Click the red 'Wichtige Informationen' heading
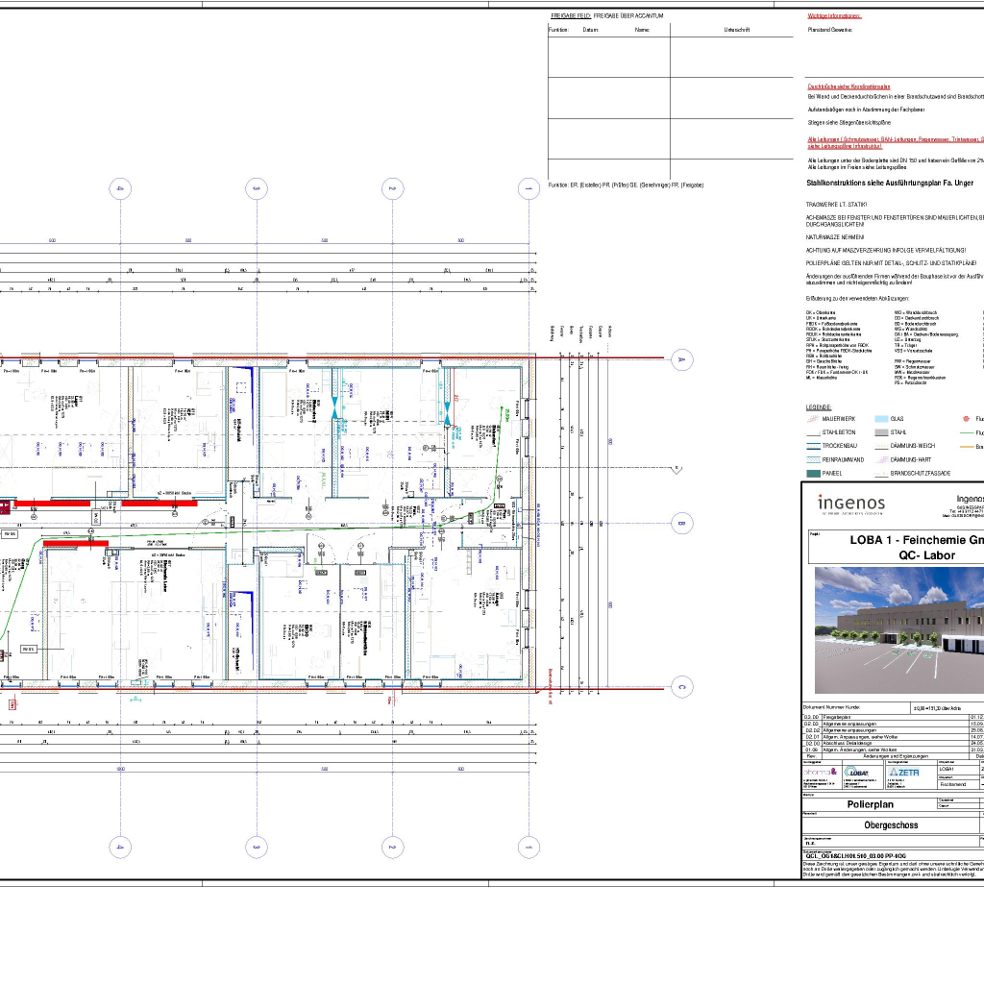This screenshot has height=984, width=984. (x=834, y=15)
